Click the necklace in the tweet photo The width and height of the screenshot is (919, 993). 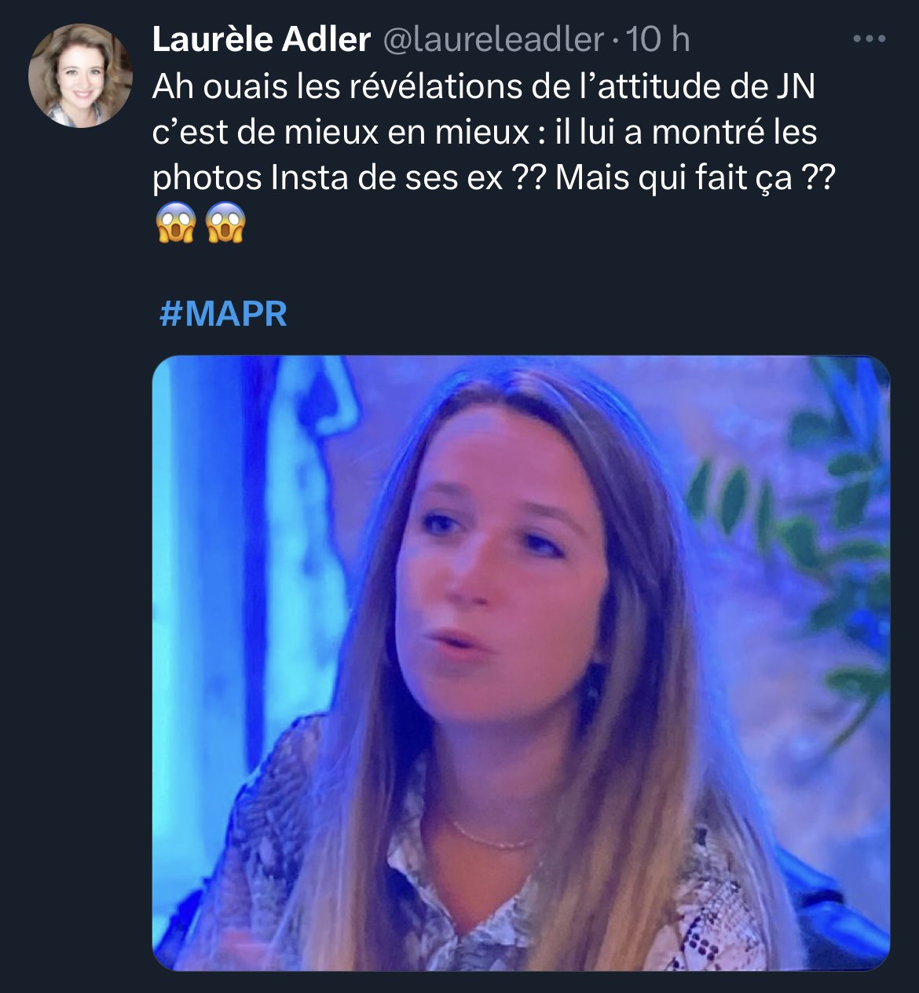click(491, 838)
